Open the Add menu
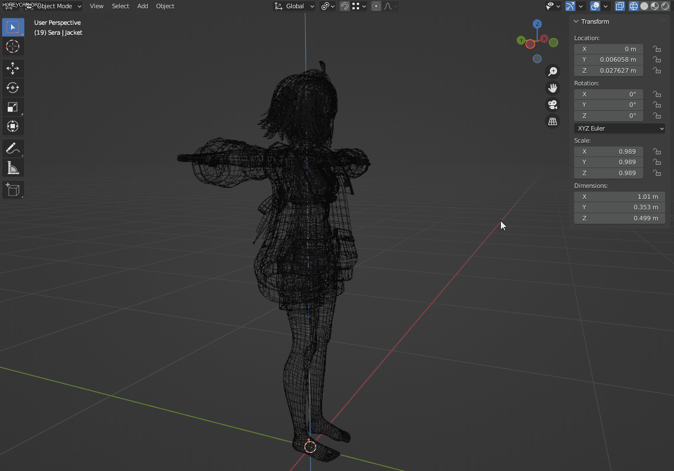 [143, 6]
